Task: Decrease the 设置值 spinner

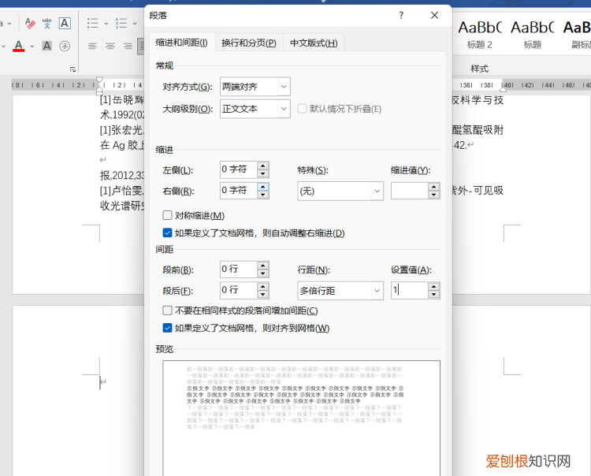Action: click(x=434, y=295)
